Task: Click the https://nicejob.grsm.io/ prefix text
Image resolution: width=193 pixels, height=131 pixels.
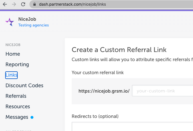Action: 104,91
